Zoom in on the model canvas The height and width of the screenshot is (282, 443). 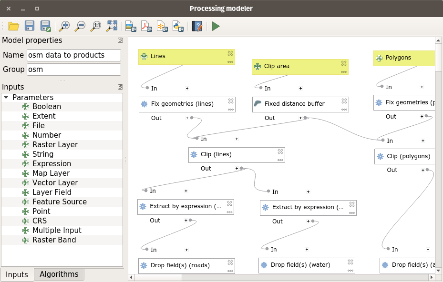64,26
